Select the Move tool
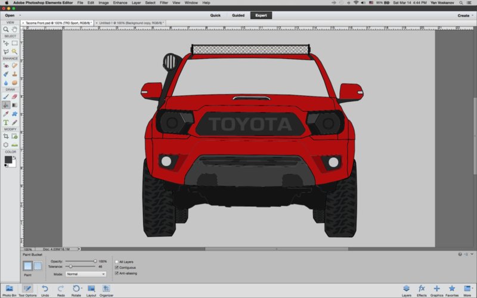 (6, 43)
